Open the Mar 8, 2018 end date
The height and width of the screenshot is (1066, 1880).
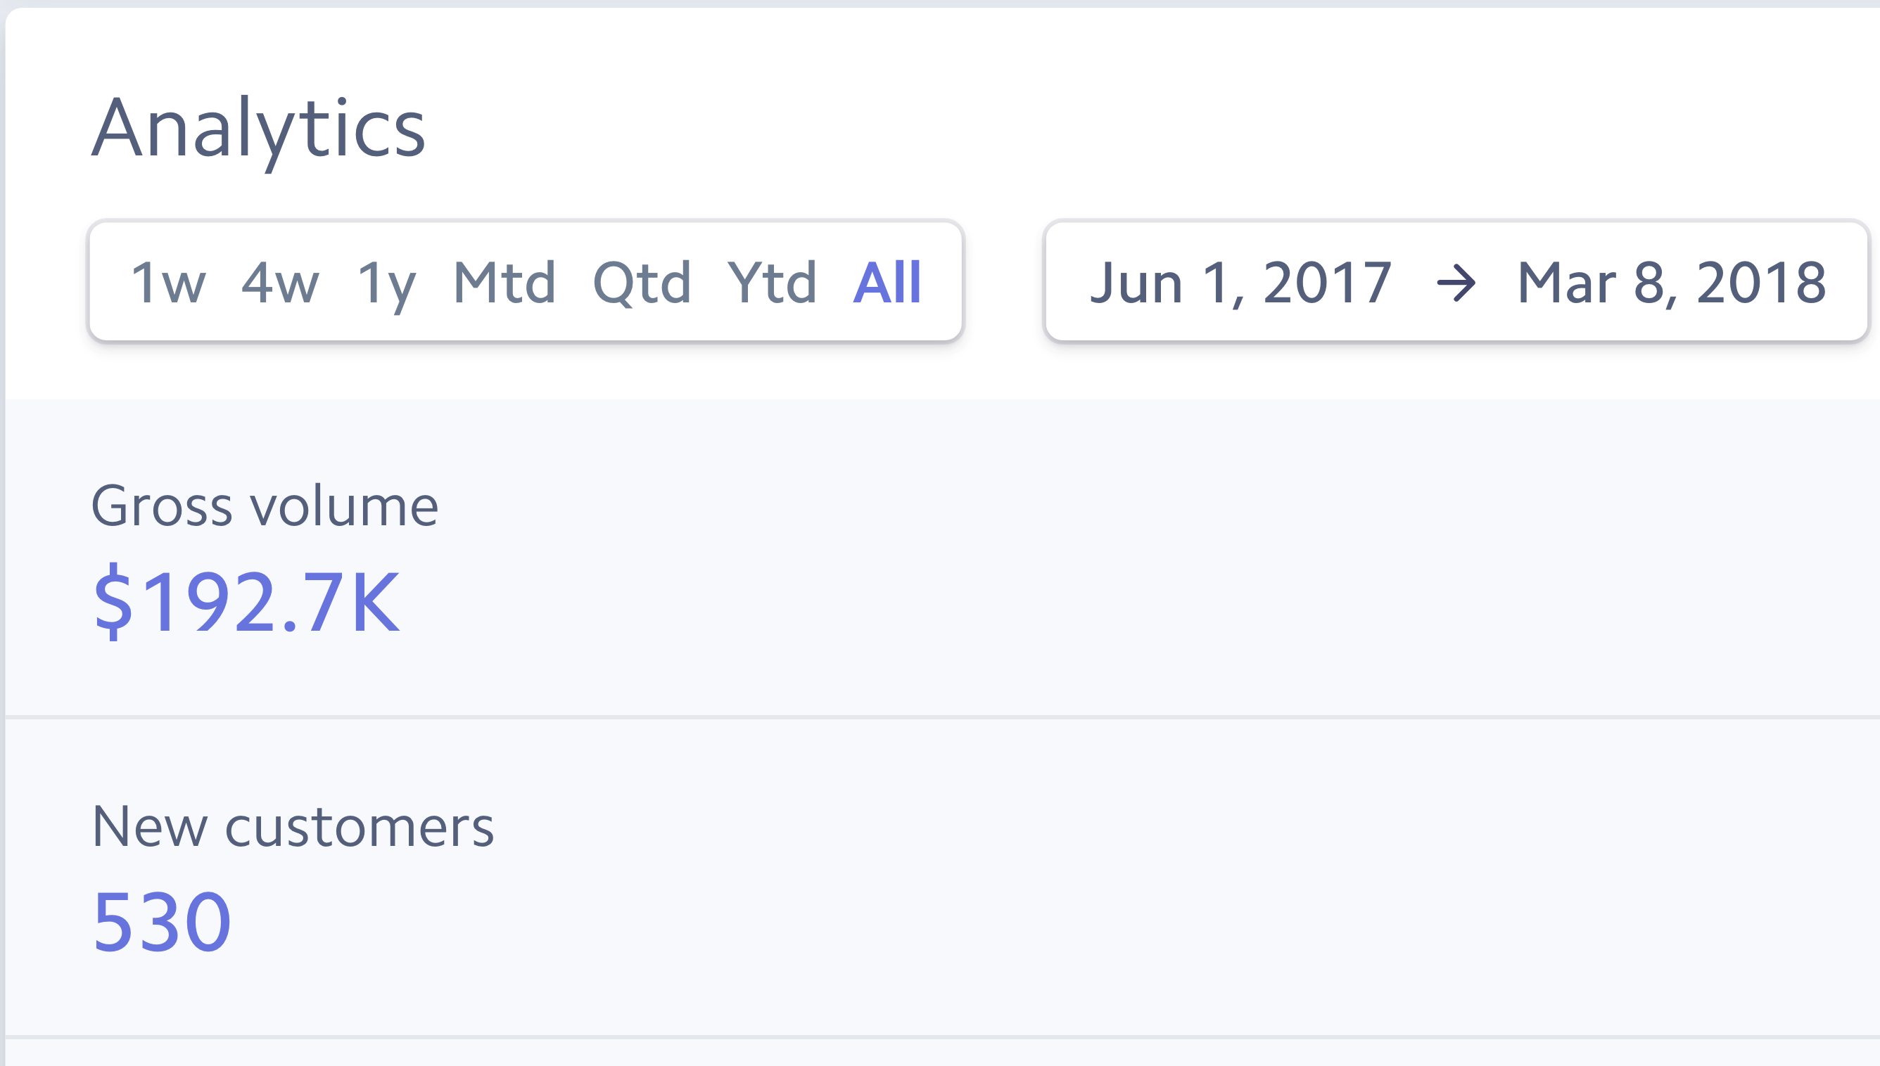coord(1671,283)
